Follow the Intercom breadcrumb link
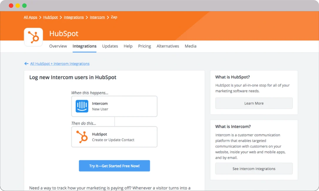This screenshot has width=319, height=191. [97, 17]
